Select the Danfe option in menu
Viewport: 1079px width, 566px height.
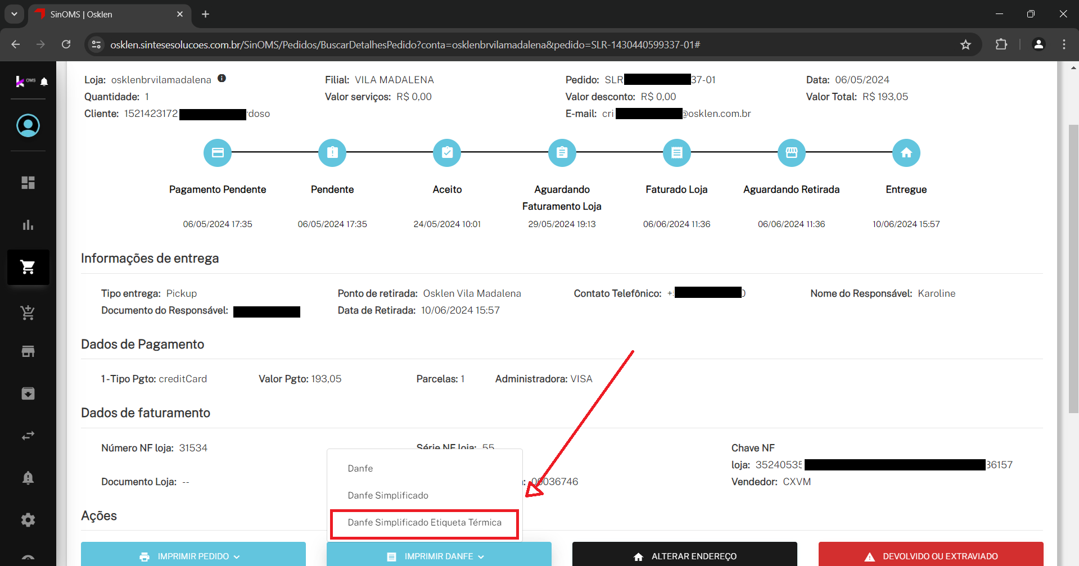coord(360,468)
